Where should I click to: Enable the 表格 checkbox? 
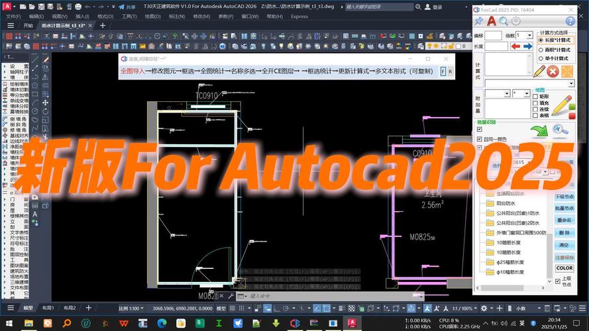click(535, 116)
